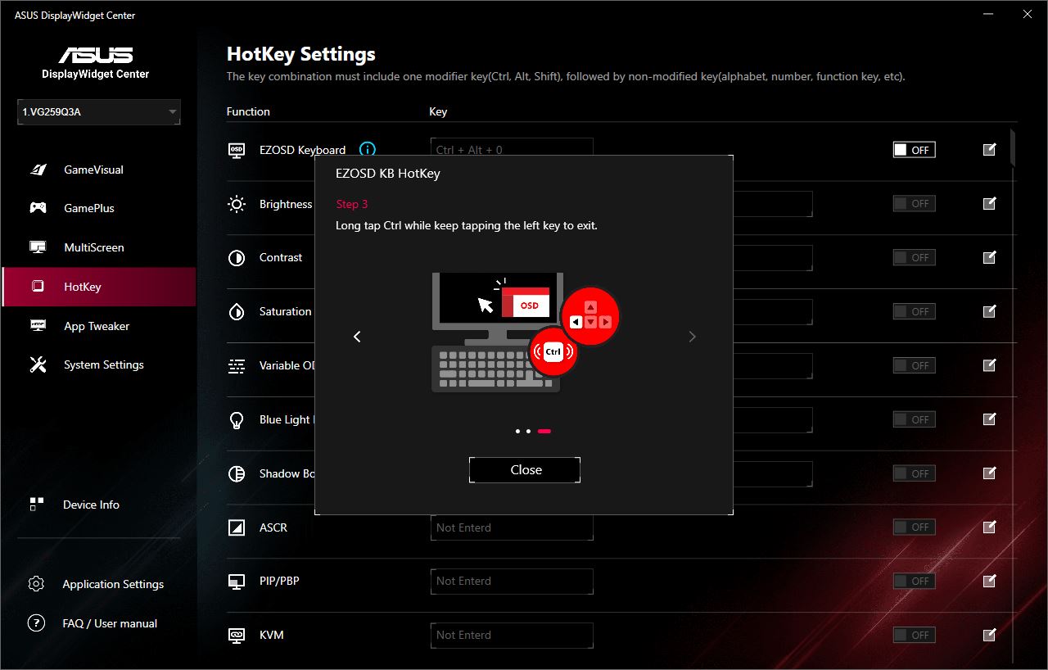
Task: Edit the Variable OD hotkey
Action: (989, 365)
